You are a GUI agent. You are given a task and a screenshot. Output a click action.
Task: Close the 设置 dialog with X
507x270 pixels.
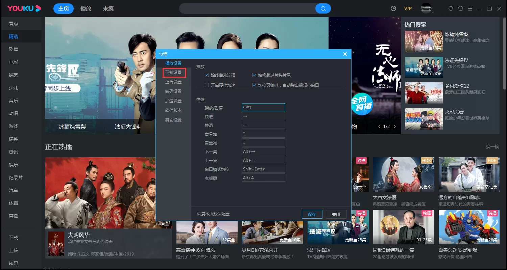click(345, 54)
